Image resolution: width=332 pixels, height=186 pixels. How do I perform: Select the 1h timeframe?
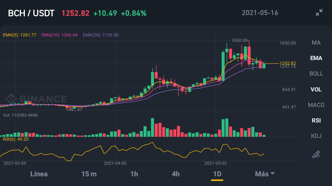[134, 174]
